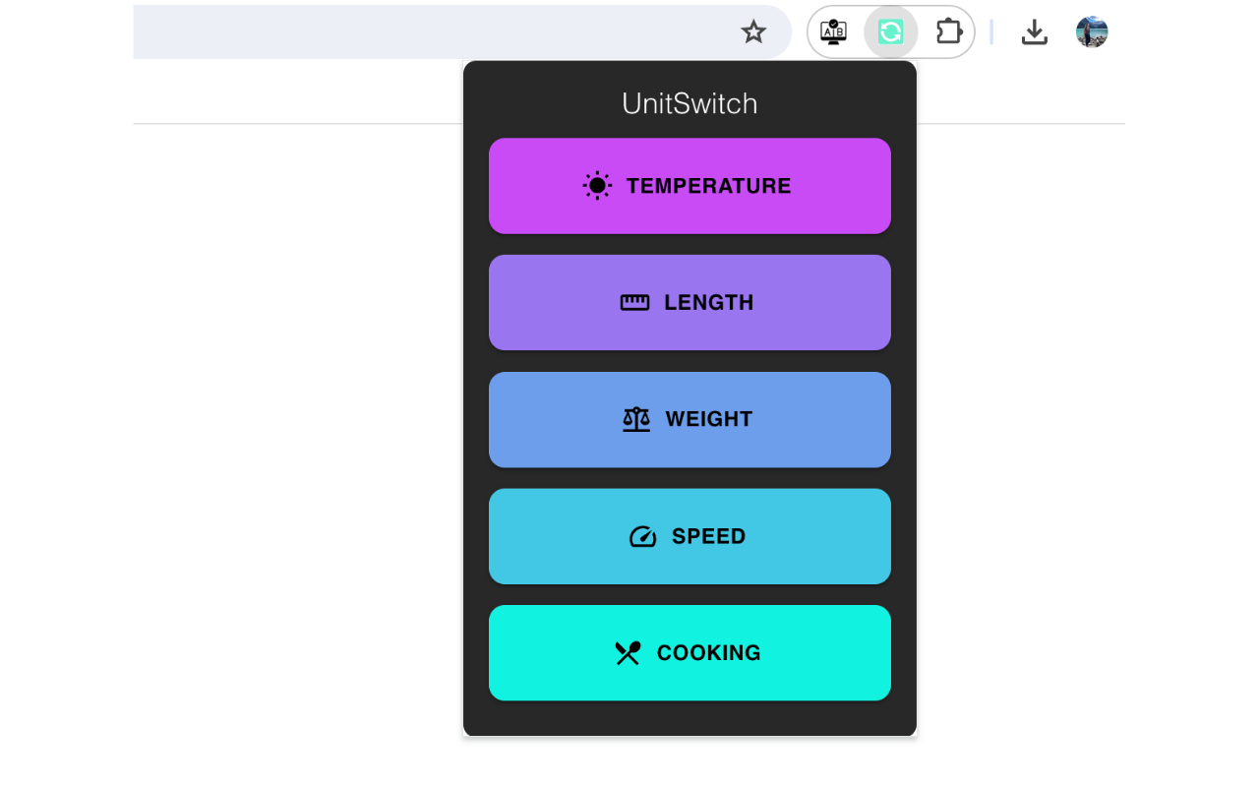
Task: Click the crossed utensils icon on the Cooking button
Action: pos(627,652)
